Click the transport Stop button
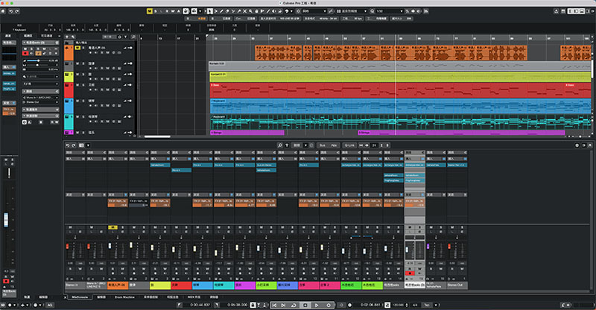 [305, 305]
